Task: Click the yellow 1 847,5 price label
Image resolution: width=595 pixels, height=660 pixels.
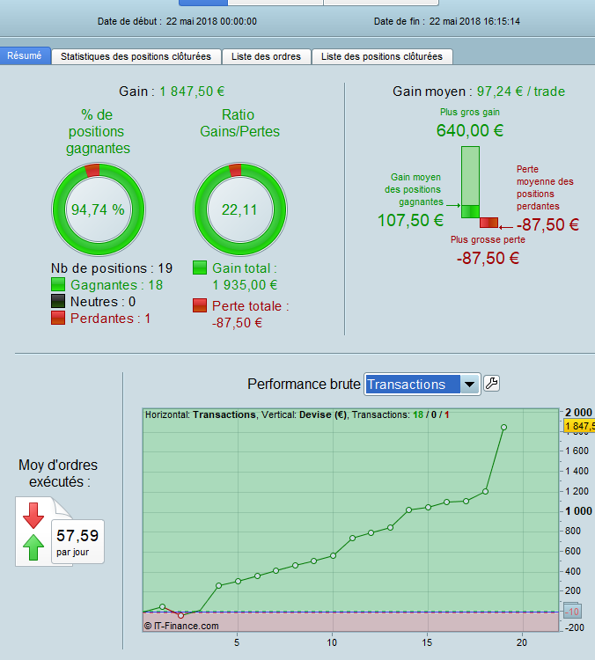Action: 579,426
